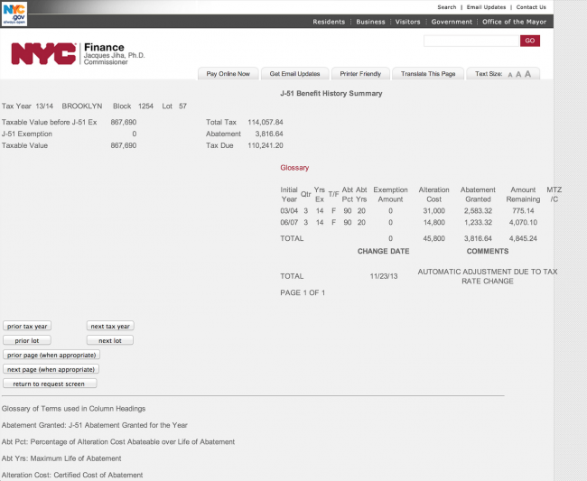Click the search input field
Screen dimensions: 587x481
click(x=471, y=41)
